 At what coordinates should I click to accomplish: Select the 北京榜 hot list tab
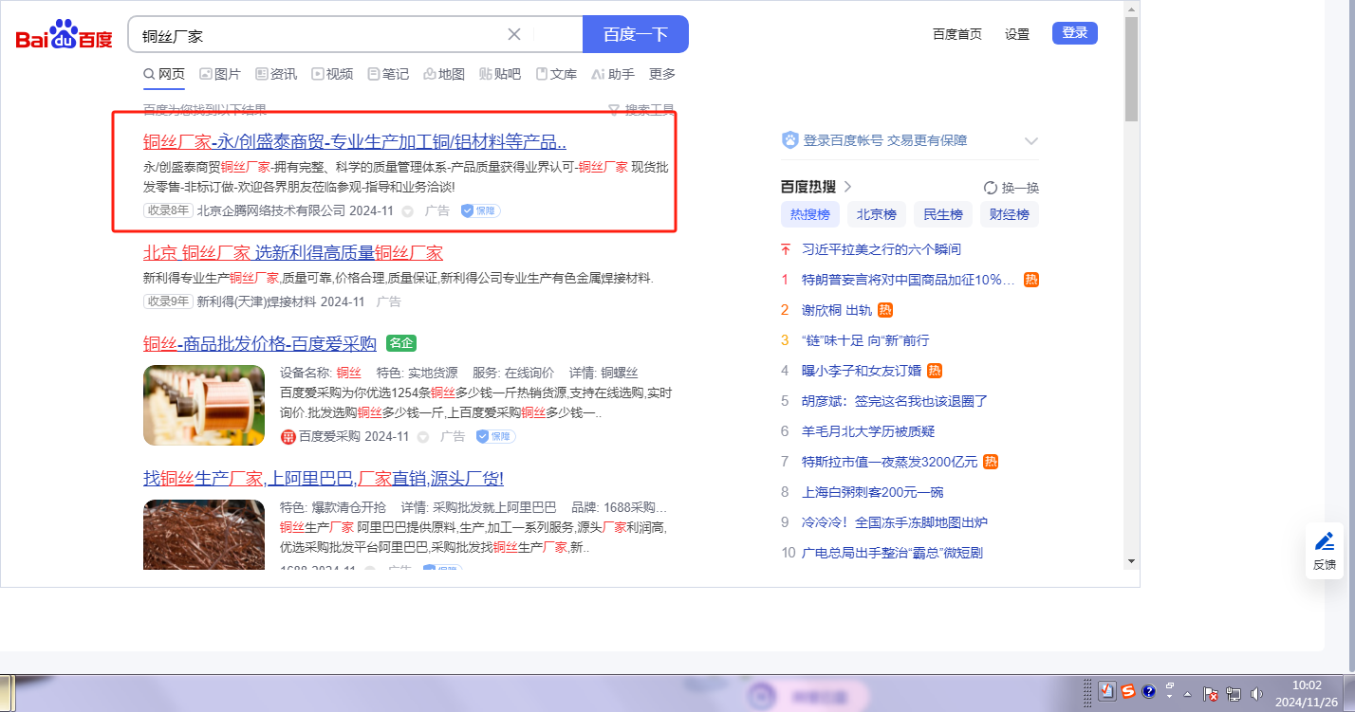tap(876, 214)
